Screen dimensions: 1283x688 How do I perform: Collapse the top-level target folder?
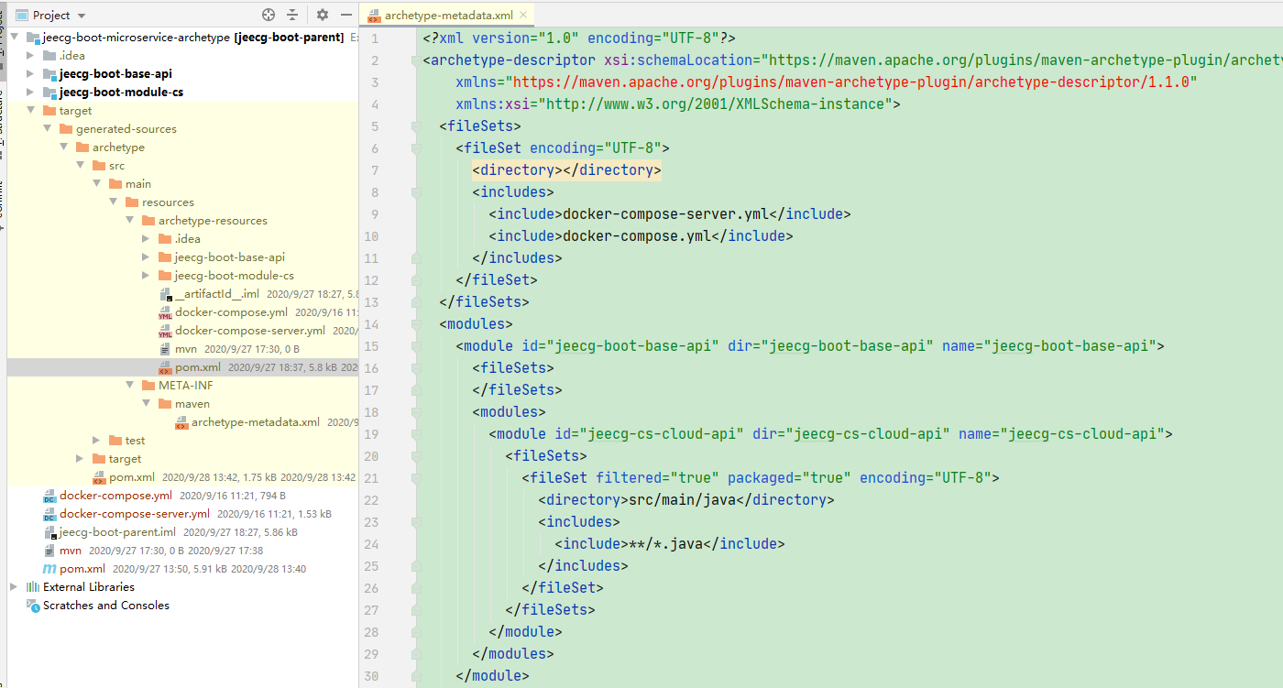30,111
